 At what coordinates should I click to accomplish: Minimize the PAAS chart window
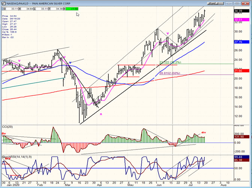point(229,3)
